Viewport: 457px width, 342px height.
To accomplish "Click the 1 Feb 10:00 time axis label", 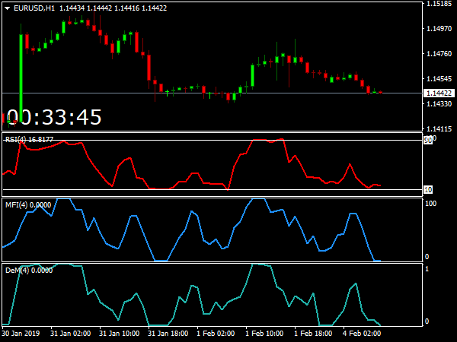I will point(264,334).
